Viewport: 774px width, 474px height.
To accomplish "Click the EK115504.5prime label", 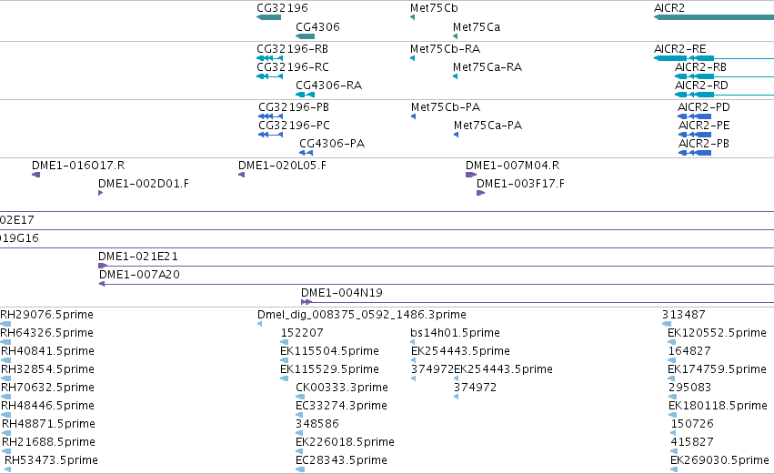I will [x=329, y=350].
